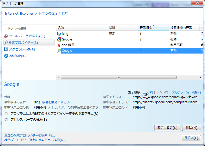The height and width of the screenshot is (146, 205).
Task: Uncheck アドレス バーでの検索 checkbox
Action: tap(6, 119)
